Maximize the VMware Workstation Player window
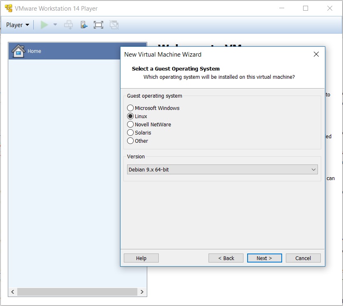The width and height of the screenshot is (343, 306). click(306, 8)
